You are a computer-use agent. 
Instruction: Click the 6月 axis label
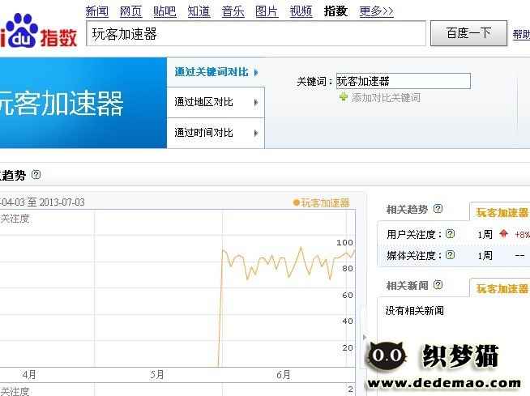[x=284, y=375]
